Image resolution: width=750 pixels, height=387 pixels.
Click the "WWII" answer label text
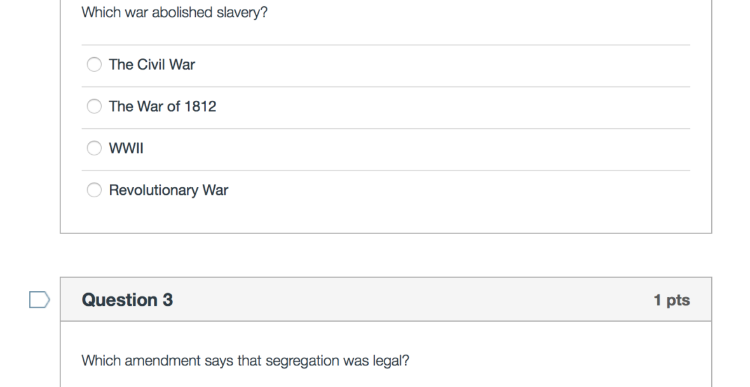[126, 148]
